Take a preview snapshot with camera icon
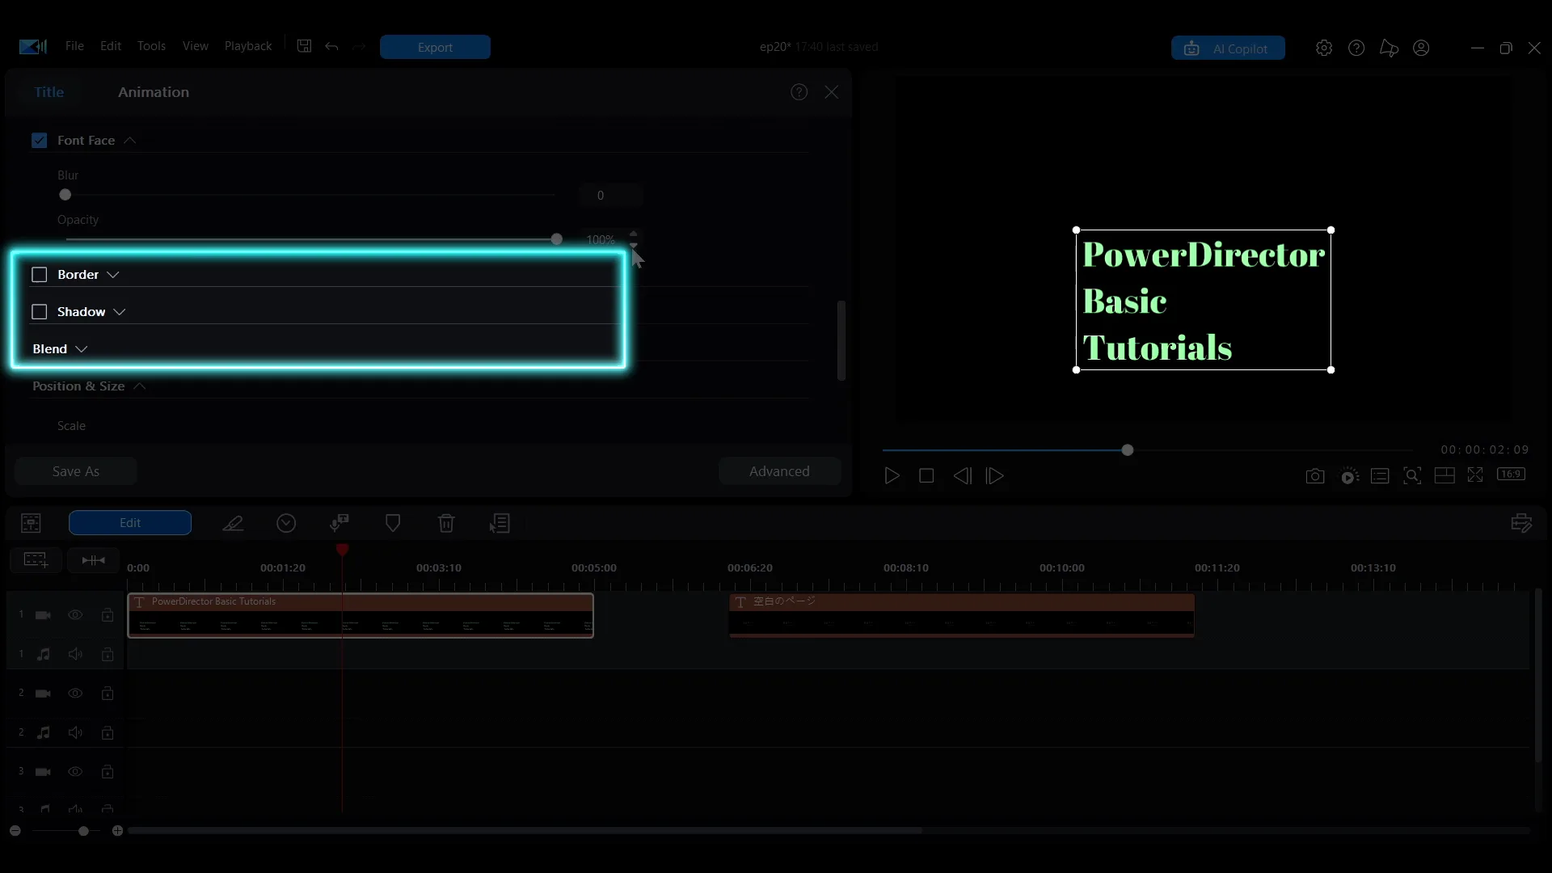The height and width of the screenshot is (873, 1552). [1315, 476]
